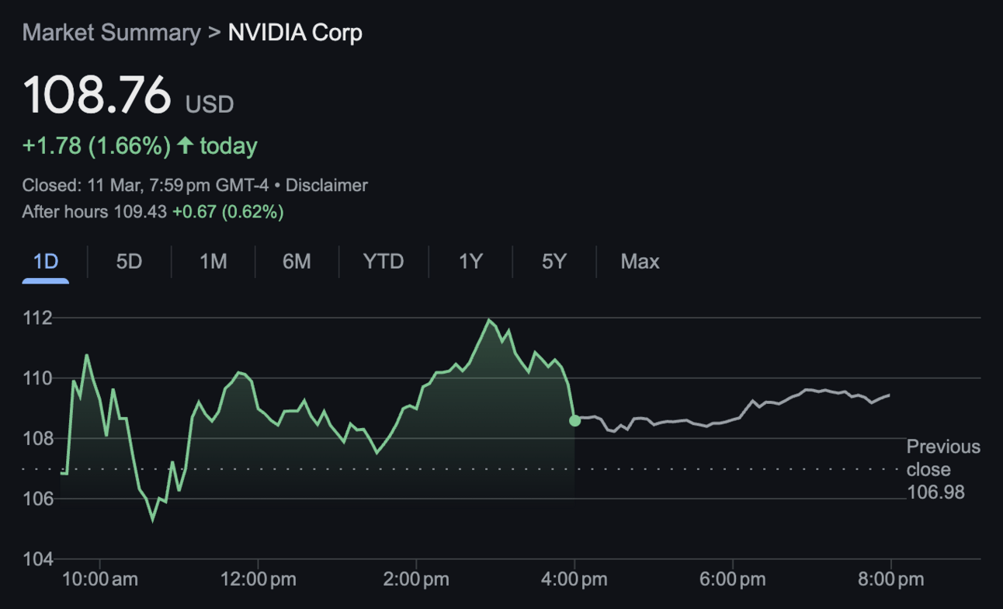The width and height of the screenshot is (1003, 609).
Task: Click the After hours 109.43 value
Action: pyautogui.click(x=94, y=211)
